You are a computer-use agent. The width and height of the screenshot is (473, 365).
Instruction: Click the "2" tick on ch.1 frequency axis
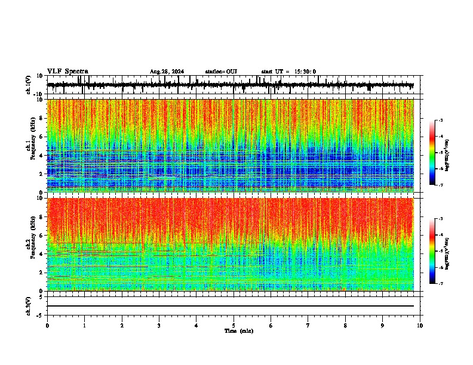tap(41, 174)
